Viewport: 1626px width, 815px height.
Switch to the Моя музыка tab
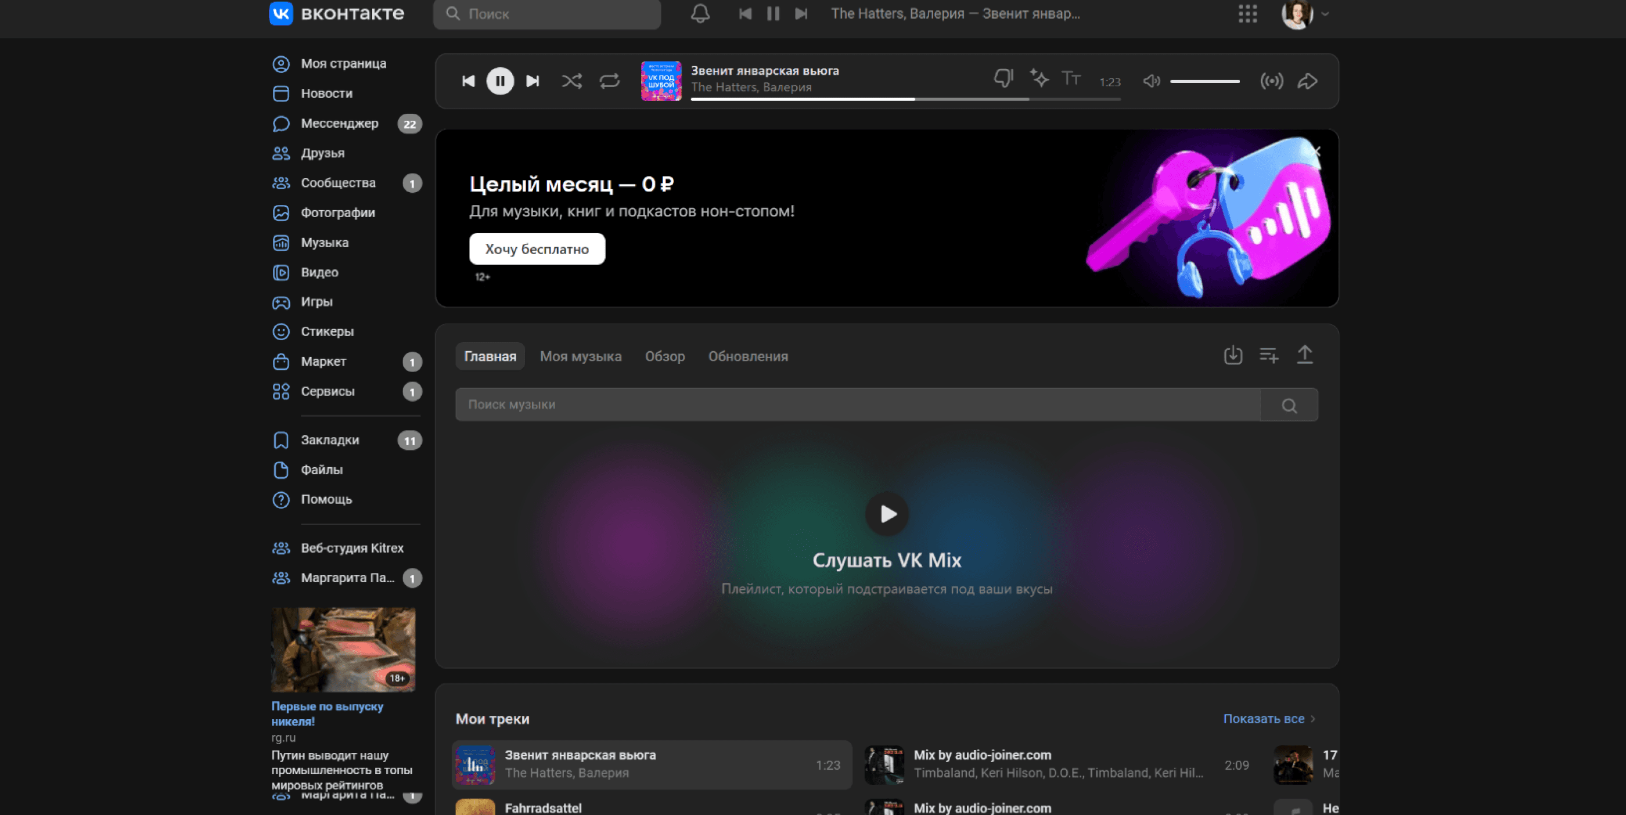point(580,356)
